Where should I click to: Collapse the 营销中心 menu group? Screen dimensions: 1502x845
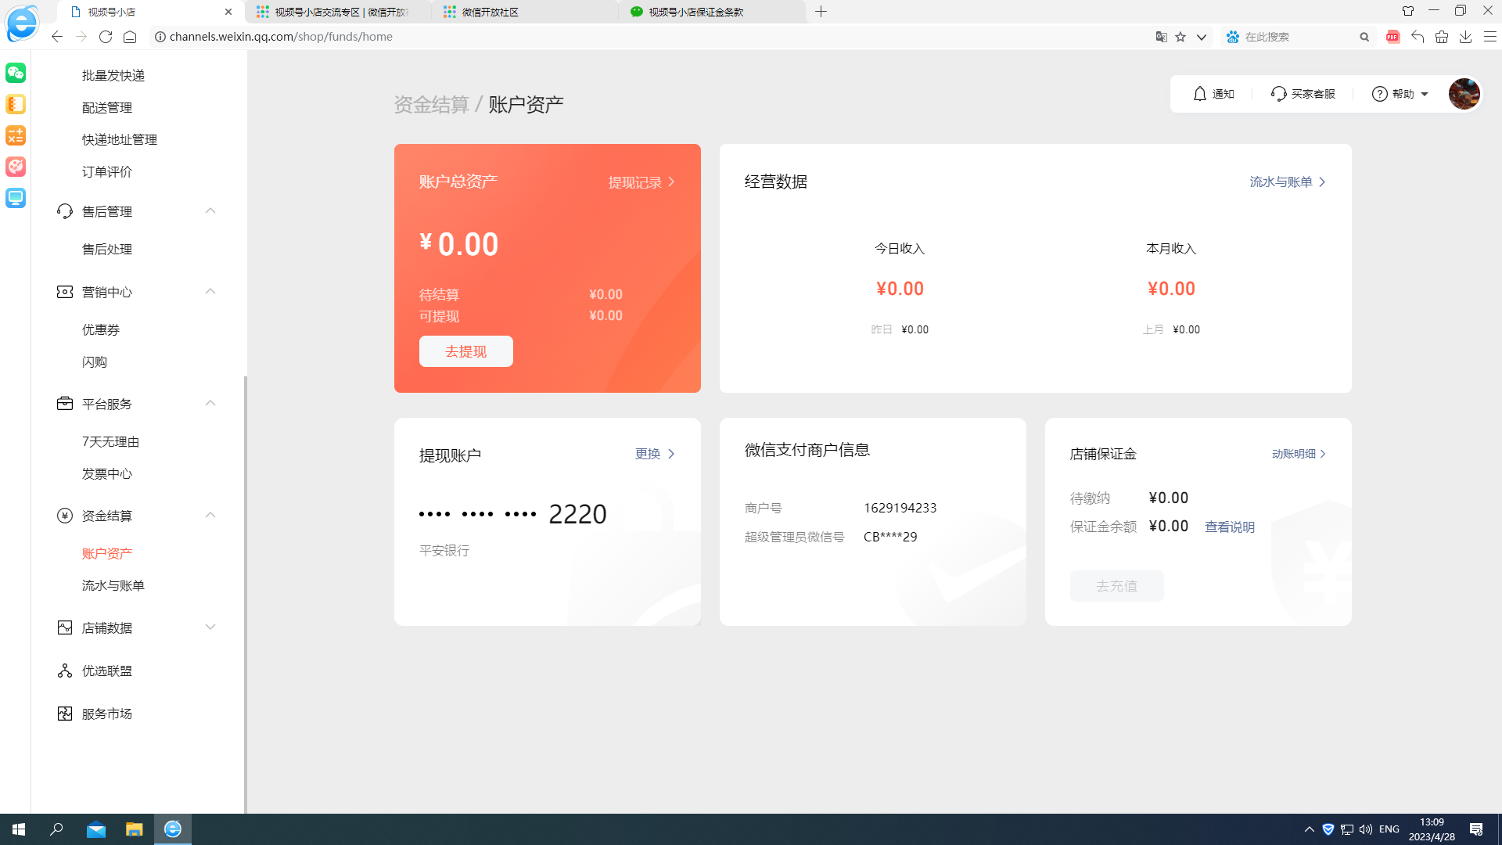click(210, 292)
